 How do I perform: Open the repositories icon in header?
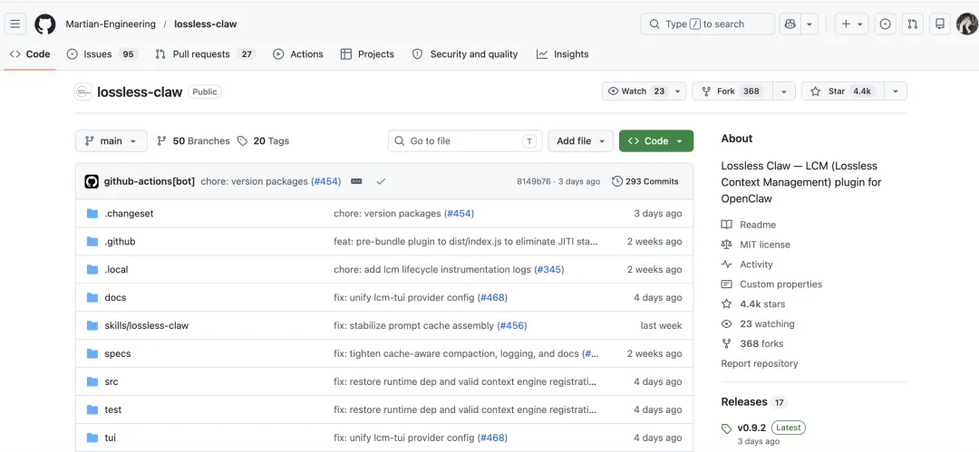tap(940, 24)
